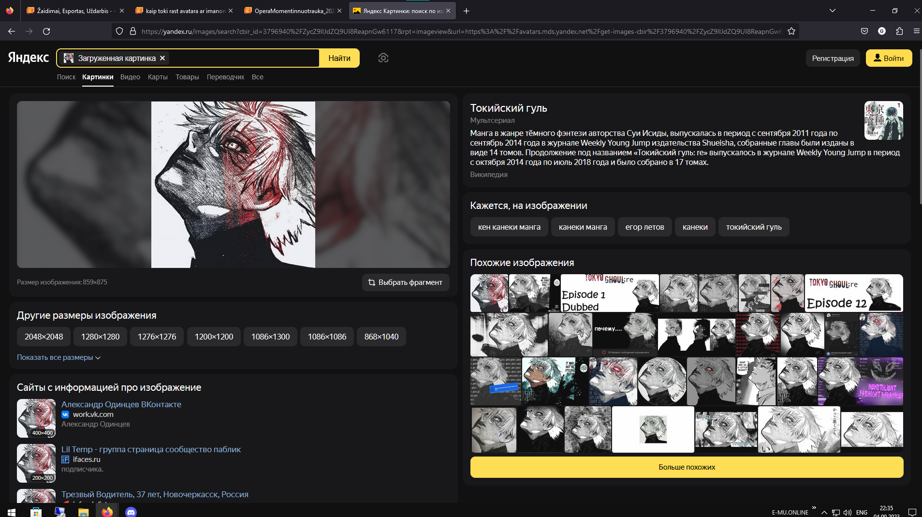Image resolution: width=922 pixels, height=517 pixels.
Task: Switch to the Переводчик tab
Action: 225,77
